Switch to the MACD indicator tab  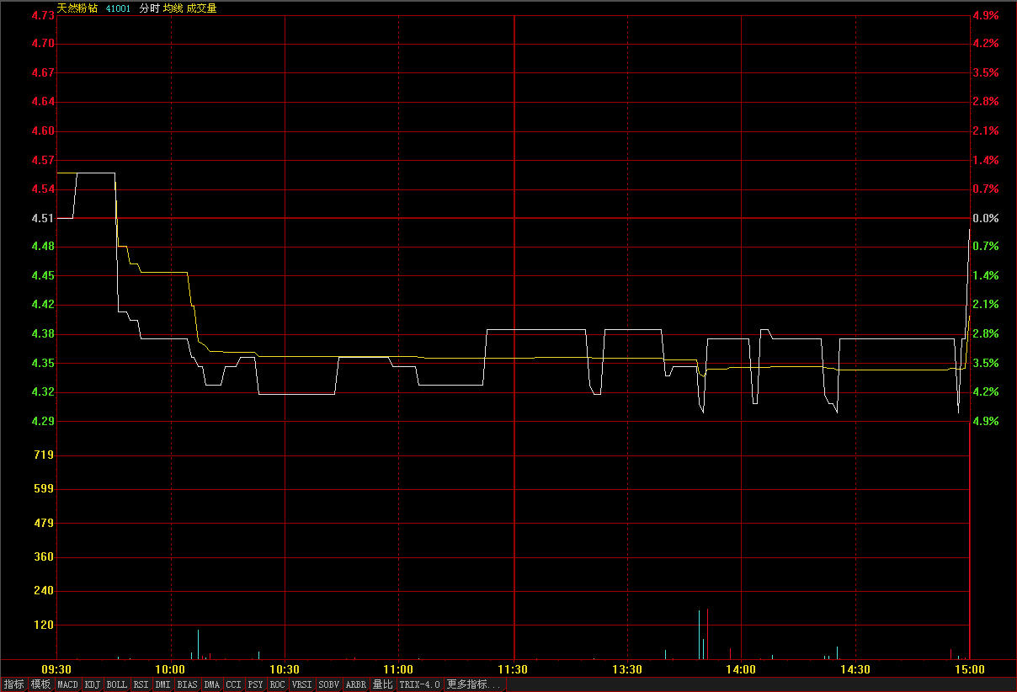67,684
